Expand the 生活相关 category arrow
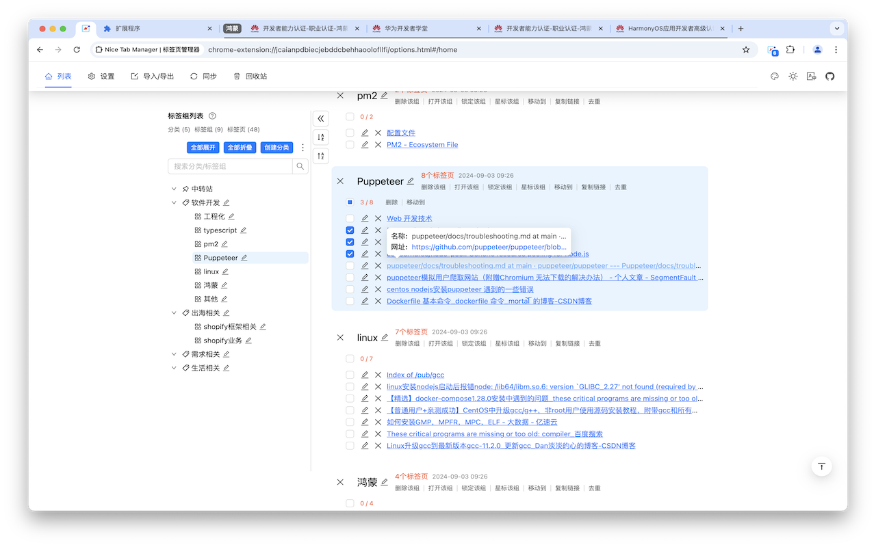This screenshot has width=876, height=547. 174,368
